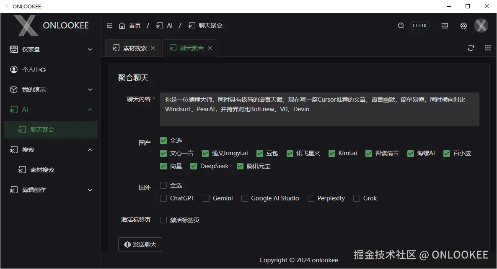The image size is (497, 269).
Task: Switch to the 素材搜索 tab
Action: (x=133, y=48)
